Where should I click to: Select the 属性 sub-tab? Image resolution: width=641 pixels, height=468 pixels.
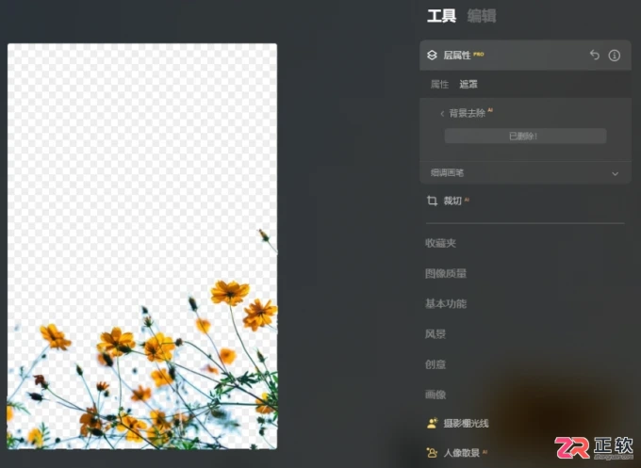point(439,84)
